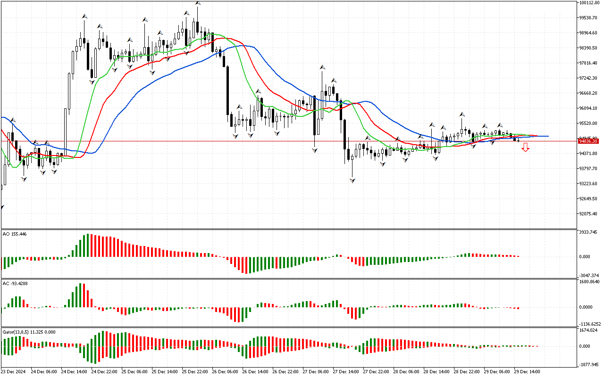Select the AC scale value -1136.6252
The width and height of the screenshot is (604, 377).
590,324
